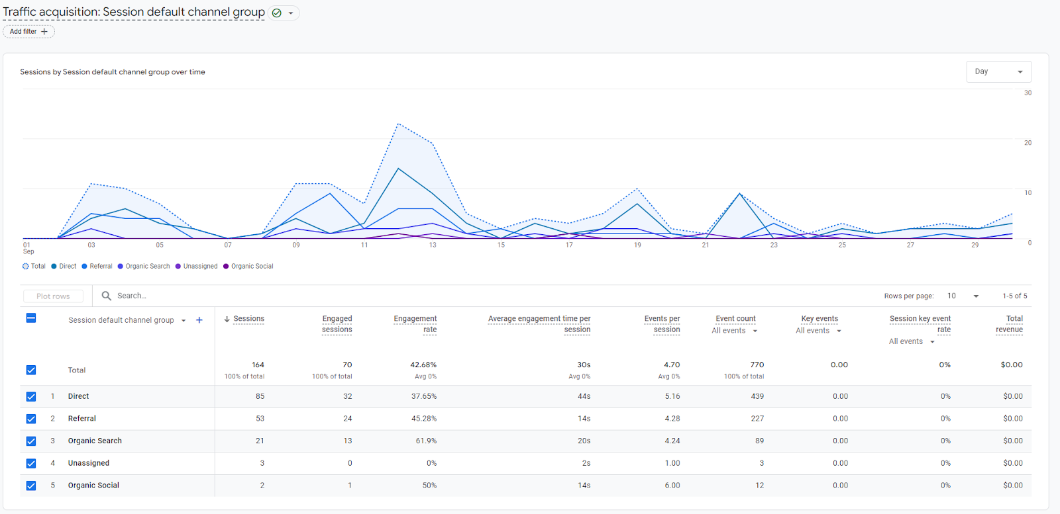Image resolution: width=1060 pixels, height=514 pixels.
Task: Click the Organic Search engagement rate 61.9%
Action: click(426, 441)
